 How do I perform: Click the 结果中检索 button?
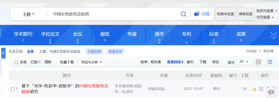pos(226,14)
